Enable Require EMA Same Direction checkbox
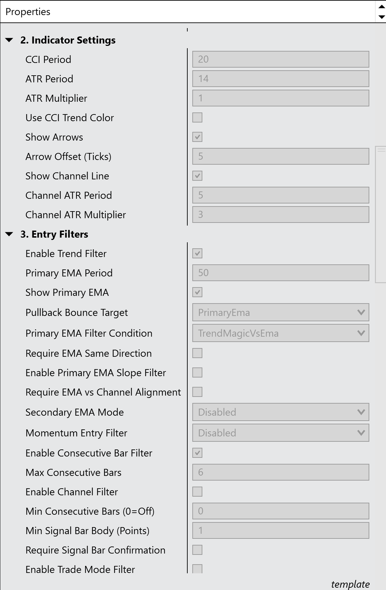This screenshot has height=590, width=386. [x=197, y=353]
